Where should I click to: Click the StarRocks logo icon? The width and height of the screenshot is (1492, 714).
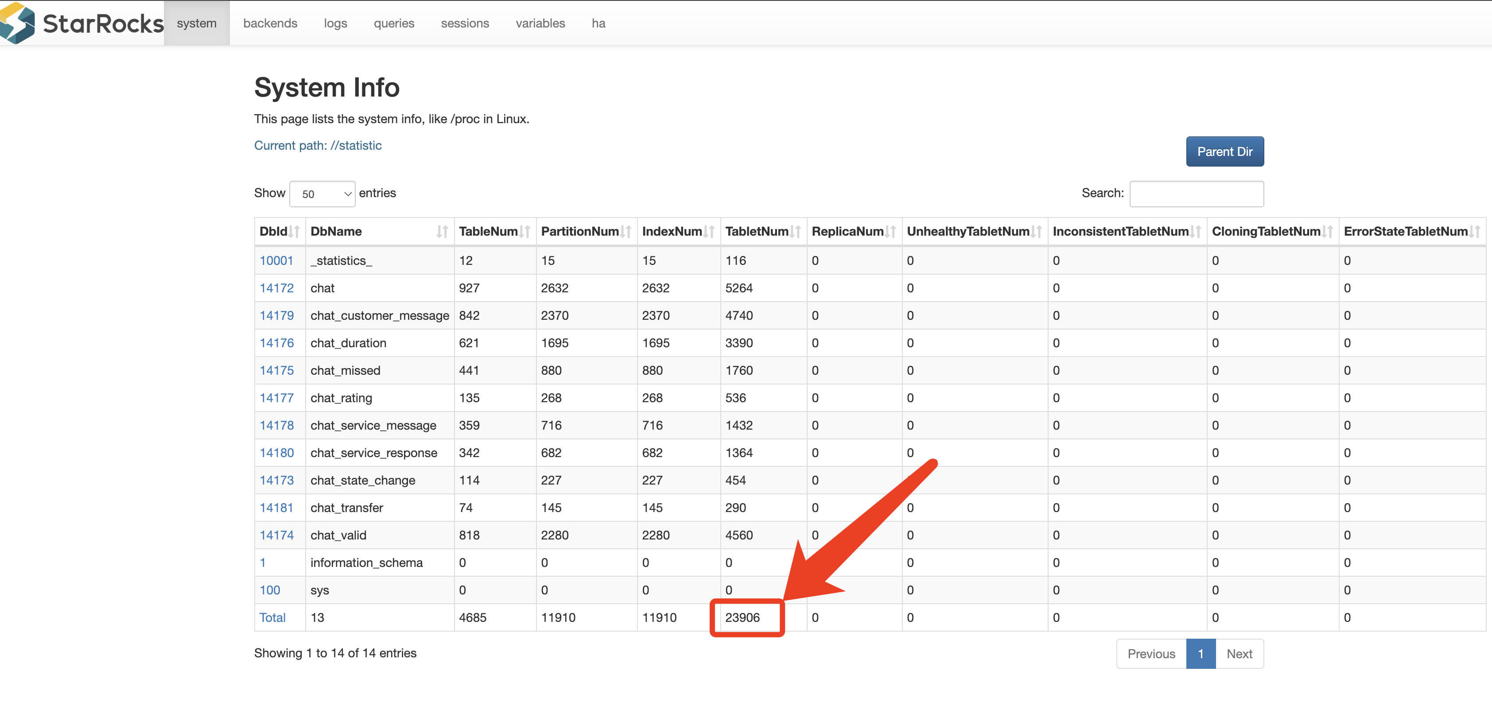17,23
